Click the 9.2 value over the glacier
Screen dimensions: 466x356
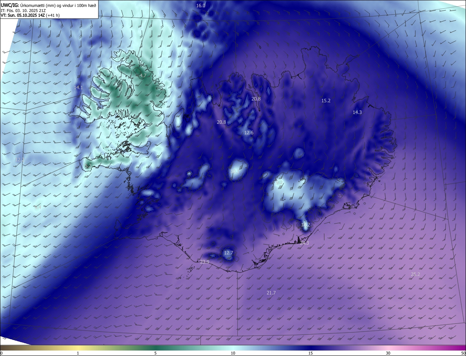279,182
